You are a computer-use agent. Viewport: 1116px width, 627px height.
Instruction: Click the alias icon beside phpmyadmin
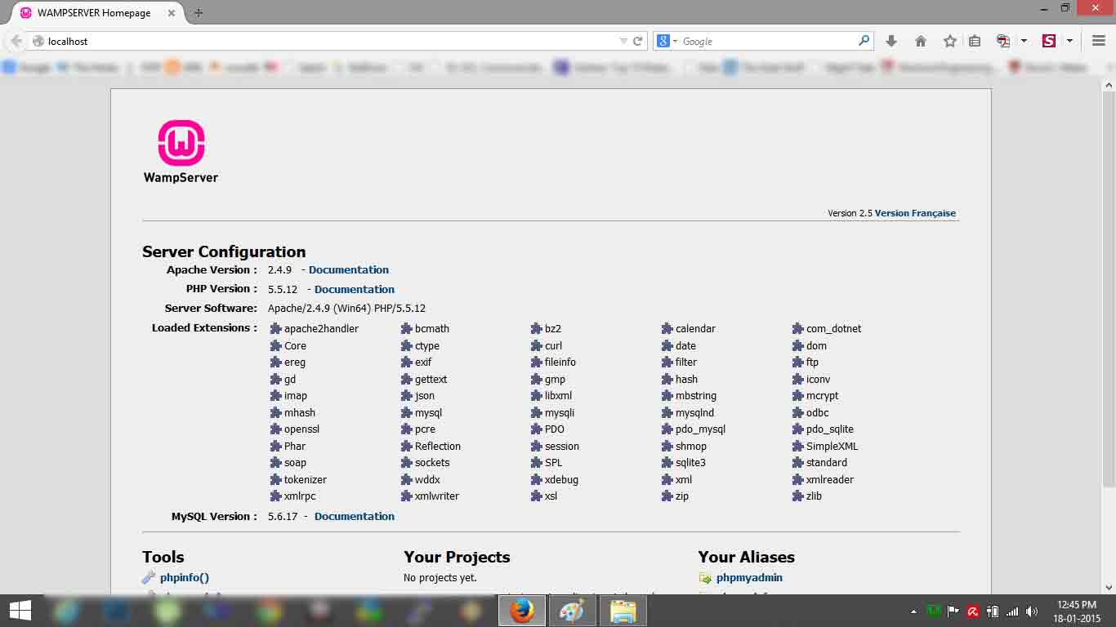[705, 578]
